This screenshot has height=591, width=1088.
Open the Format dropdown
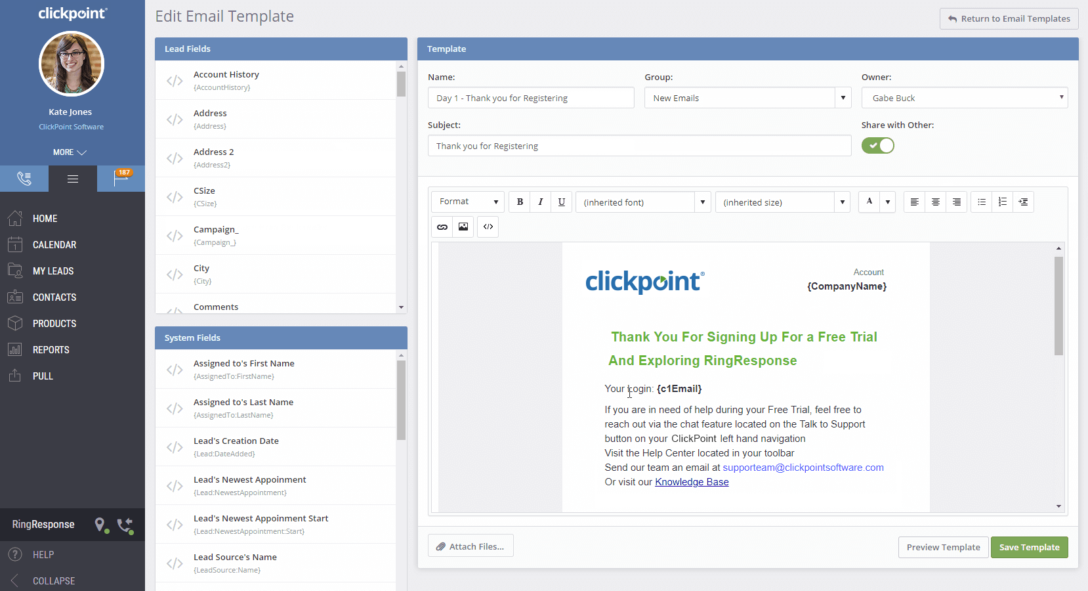[x=469, y=202]
